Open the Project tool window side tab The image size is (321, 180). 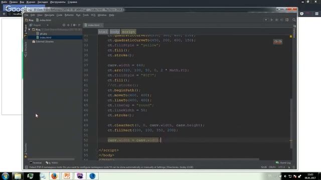point(26,30)
